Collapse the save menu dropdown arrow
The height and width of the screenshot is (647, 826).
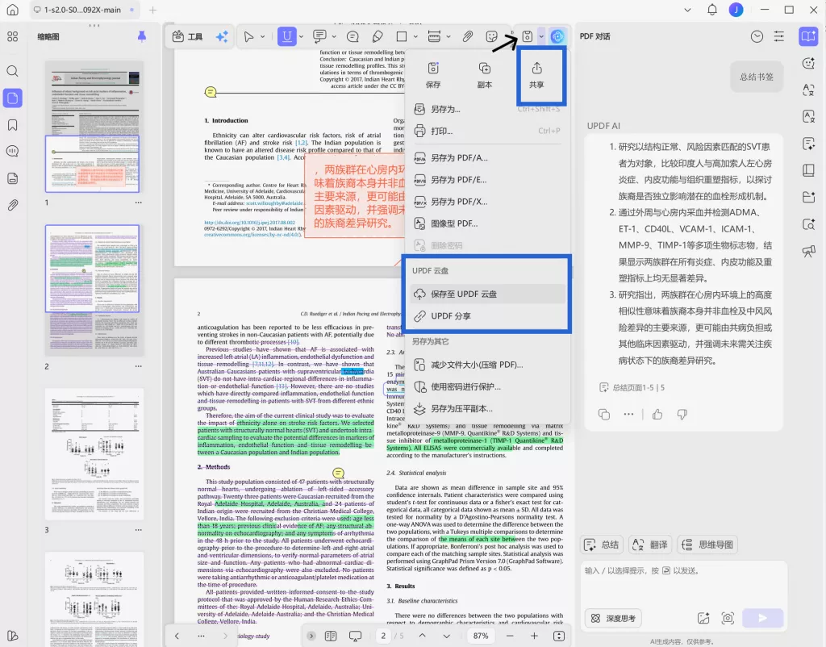pos(541,36)
